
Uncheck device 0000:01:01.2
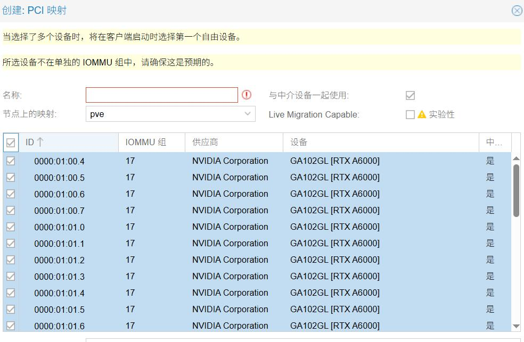click(11, 260)
